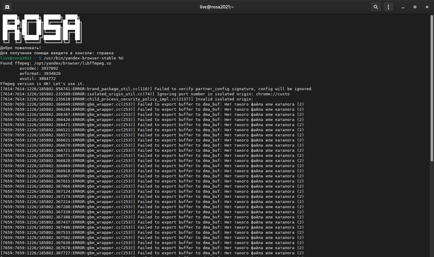Image resolution: width=434 pixels, height=257 pixels.
Task: Click the avutil: 3804772 line
Action: tap(37, 79)
